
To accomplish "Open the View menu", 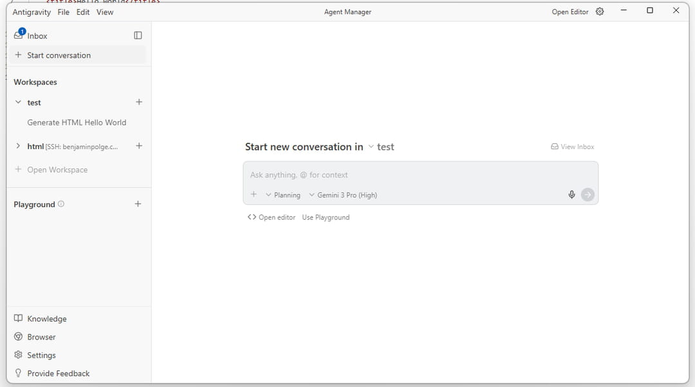I will [x=105, y=12].
